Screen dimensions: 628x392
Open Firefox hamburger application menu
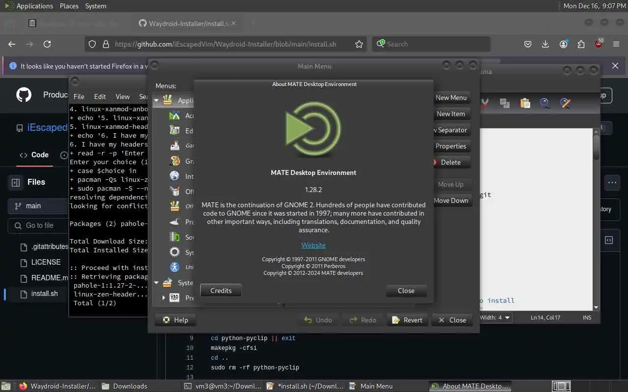click(x=617, y=44)
